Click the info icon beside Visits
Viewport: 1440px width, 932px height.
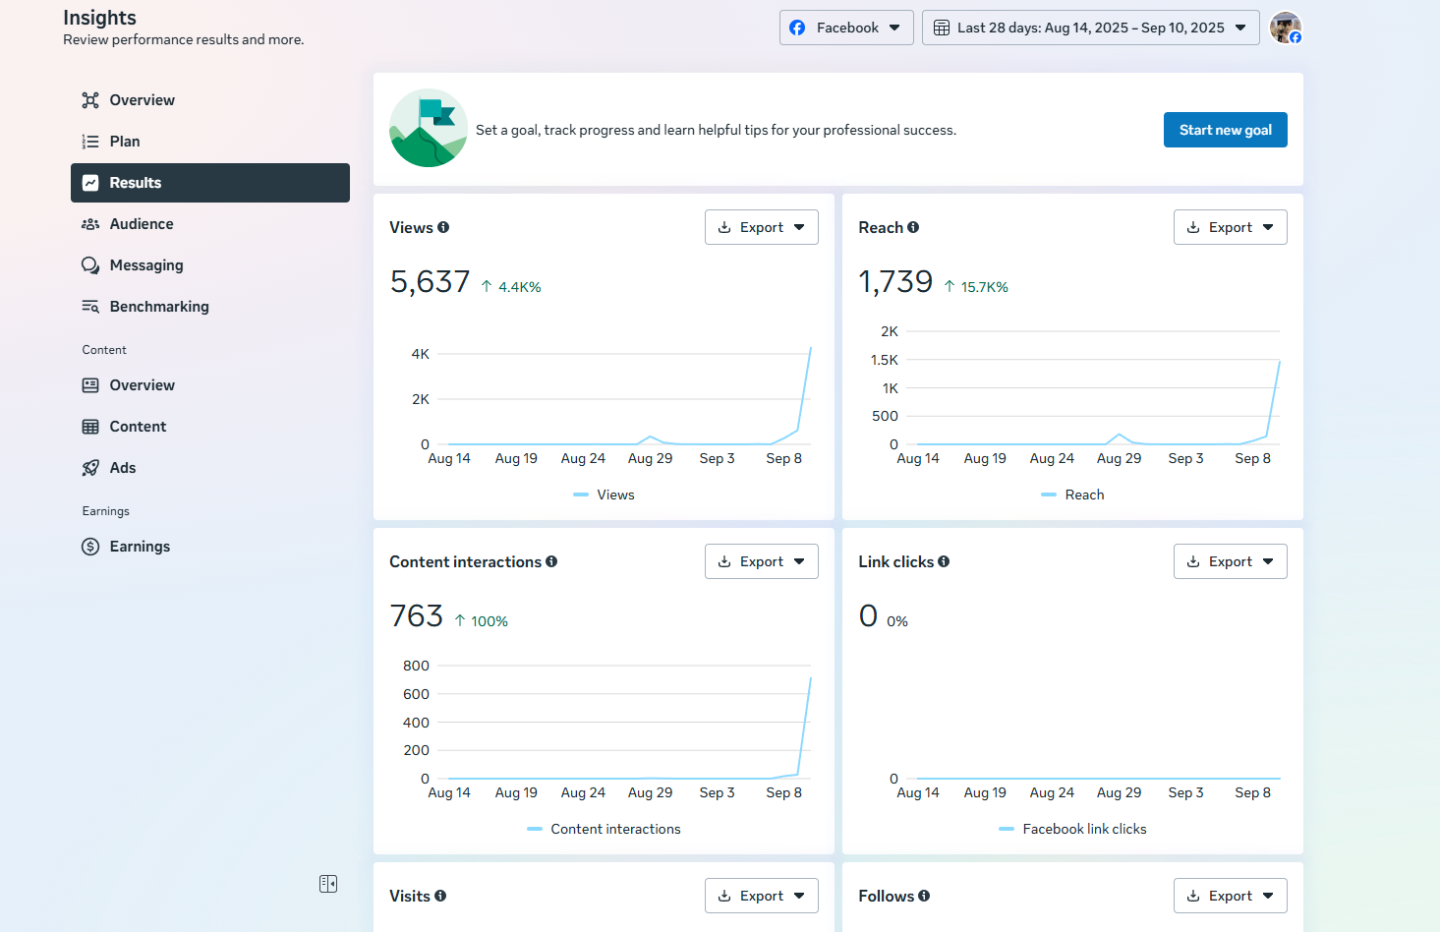(x=440, y=896)
